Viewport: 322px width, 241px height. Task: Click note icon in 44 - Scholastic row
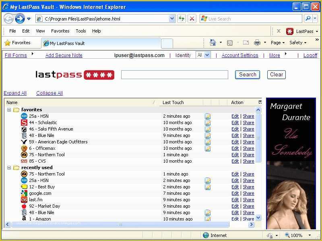click(208, 123)
